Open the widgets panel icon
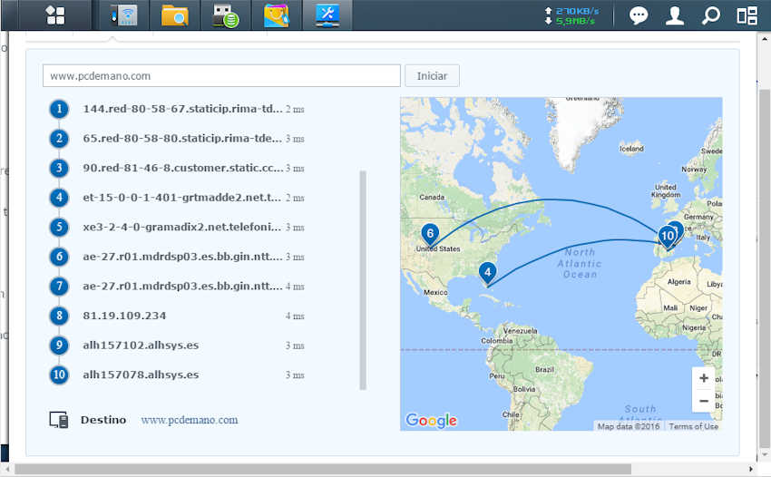This screenshot has width=771, height=477. (x=747, y=15)
